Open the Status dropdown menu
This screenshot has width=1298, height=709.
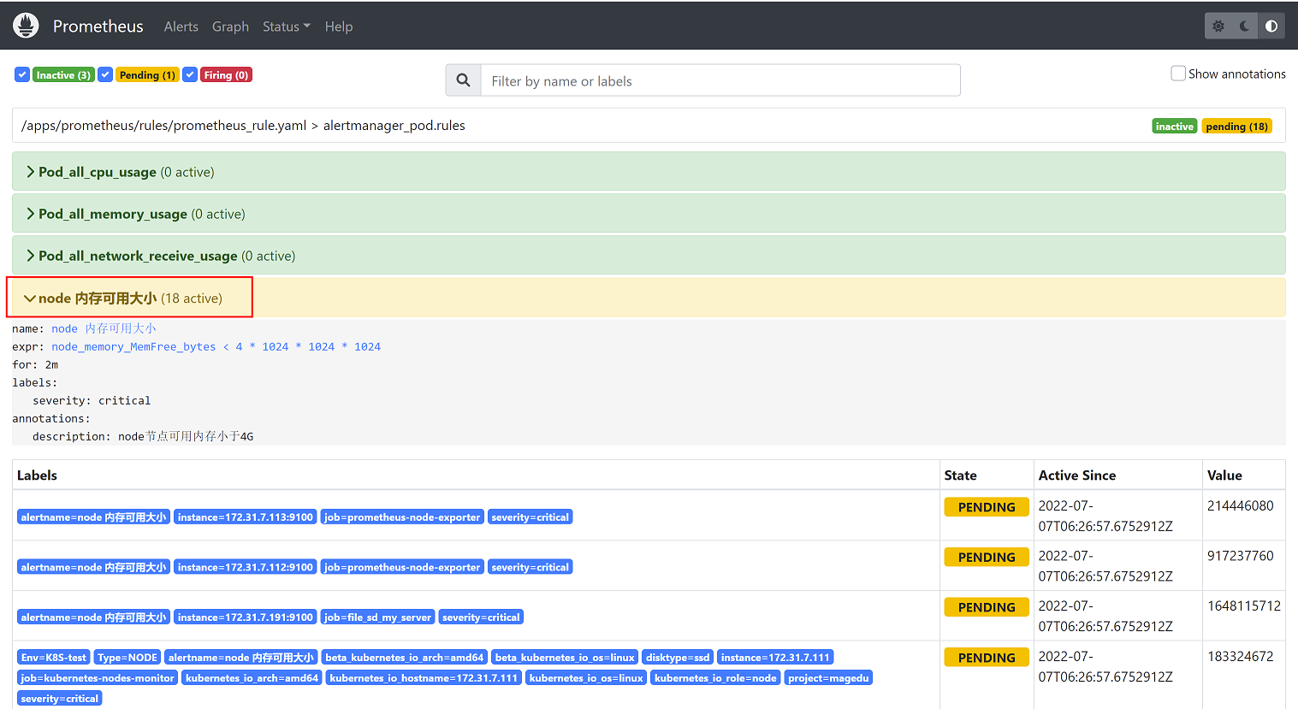[286, 27]
